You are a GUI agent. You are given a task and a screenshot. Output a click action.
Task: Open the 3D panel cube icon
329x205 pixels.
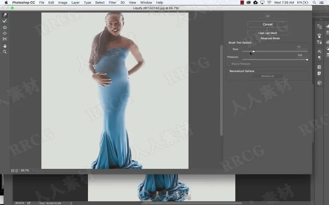click(x=319, y=83)
